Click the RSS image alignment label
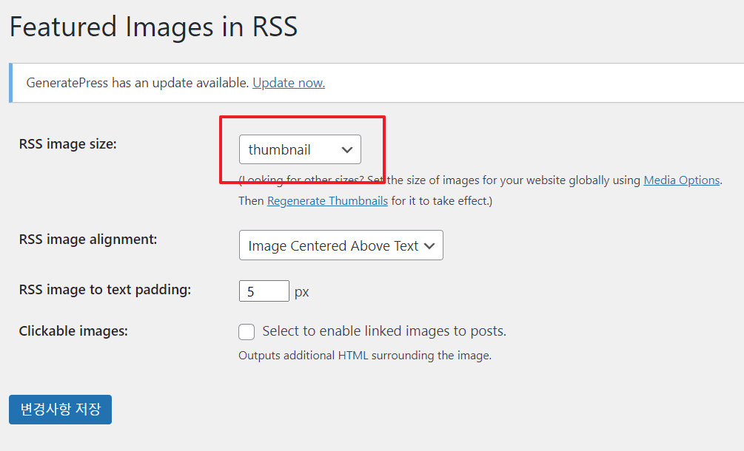 click(88, 240)
